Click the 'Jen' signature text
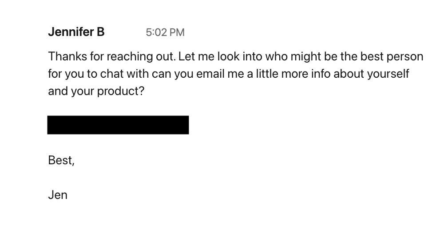 pyautogui.click(x=58, y=195)
